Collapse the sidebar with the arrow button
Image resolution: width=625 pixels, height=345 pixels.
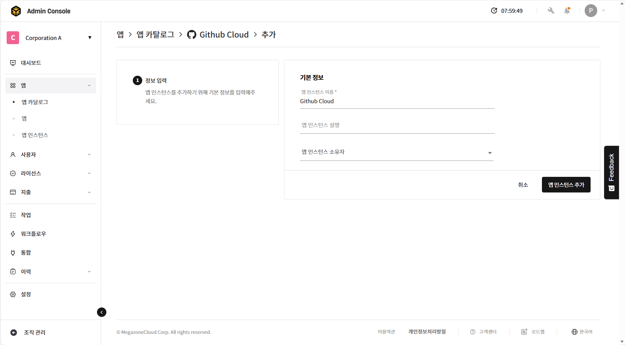[x=102, y=312]
